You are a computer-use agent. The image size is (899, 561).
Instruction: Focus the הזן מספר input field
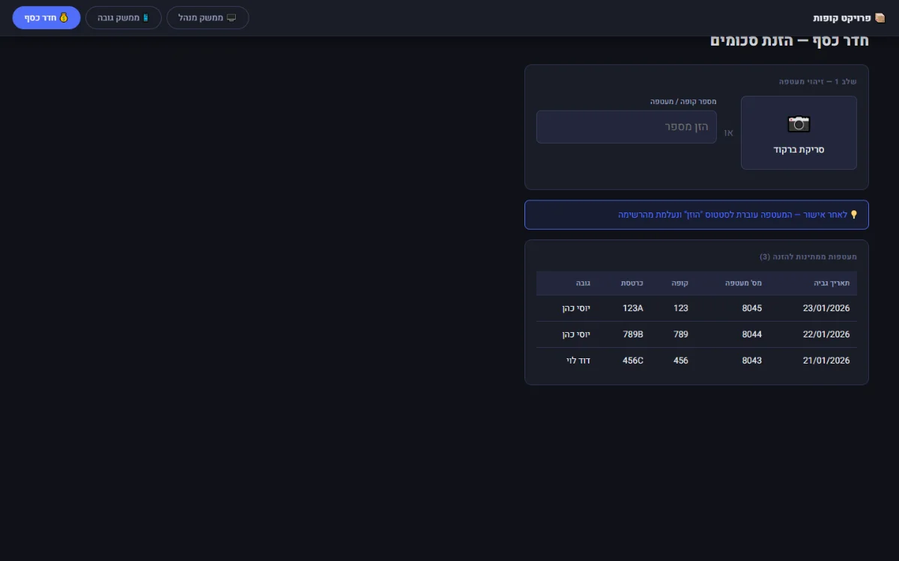[x=626, y=127]
